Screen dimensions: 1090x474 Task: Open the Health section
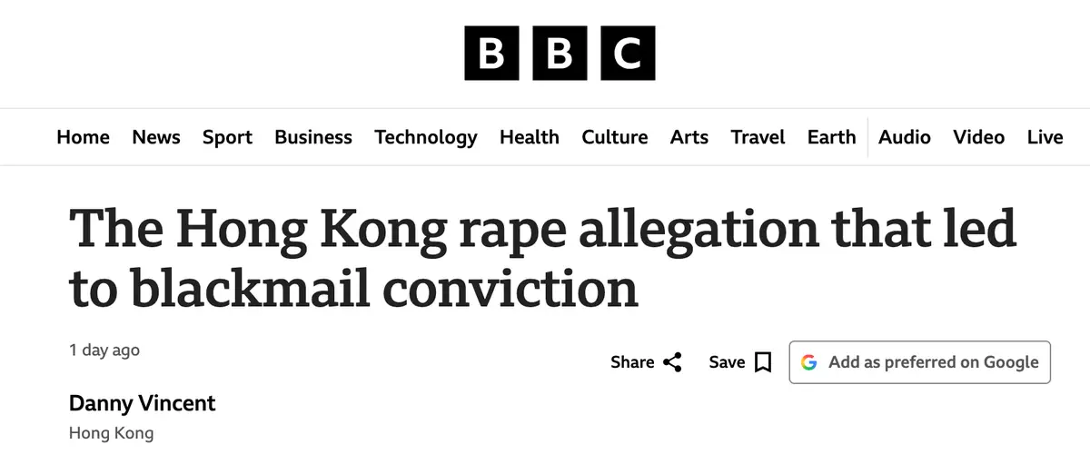pos(530,137)
